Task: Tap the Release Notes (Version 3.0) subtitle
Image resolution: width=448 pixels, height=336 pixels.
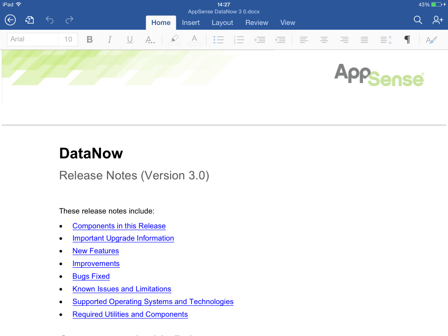Action: [x=134, y=175]
